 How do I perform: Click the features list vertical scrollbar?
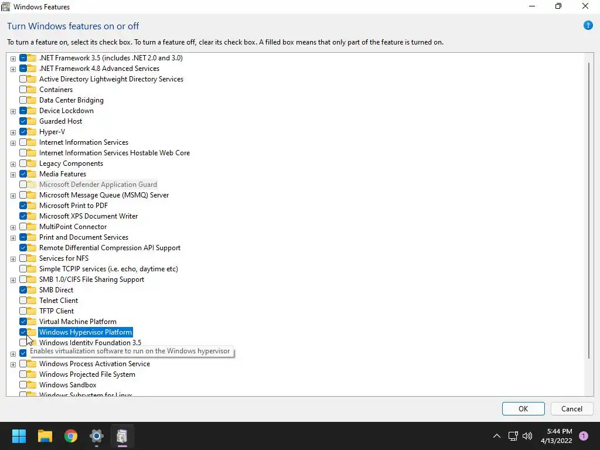click(589, 210)
